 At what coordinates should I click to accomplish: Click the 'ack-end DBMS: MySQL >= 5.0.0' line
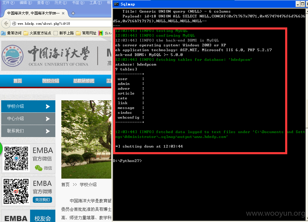click(149, 55)
